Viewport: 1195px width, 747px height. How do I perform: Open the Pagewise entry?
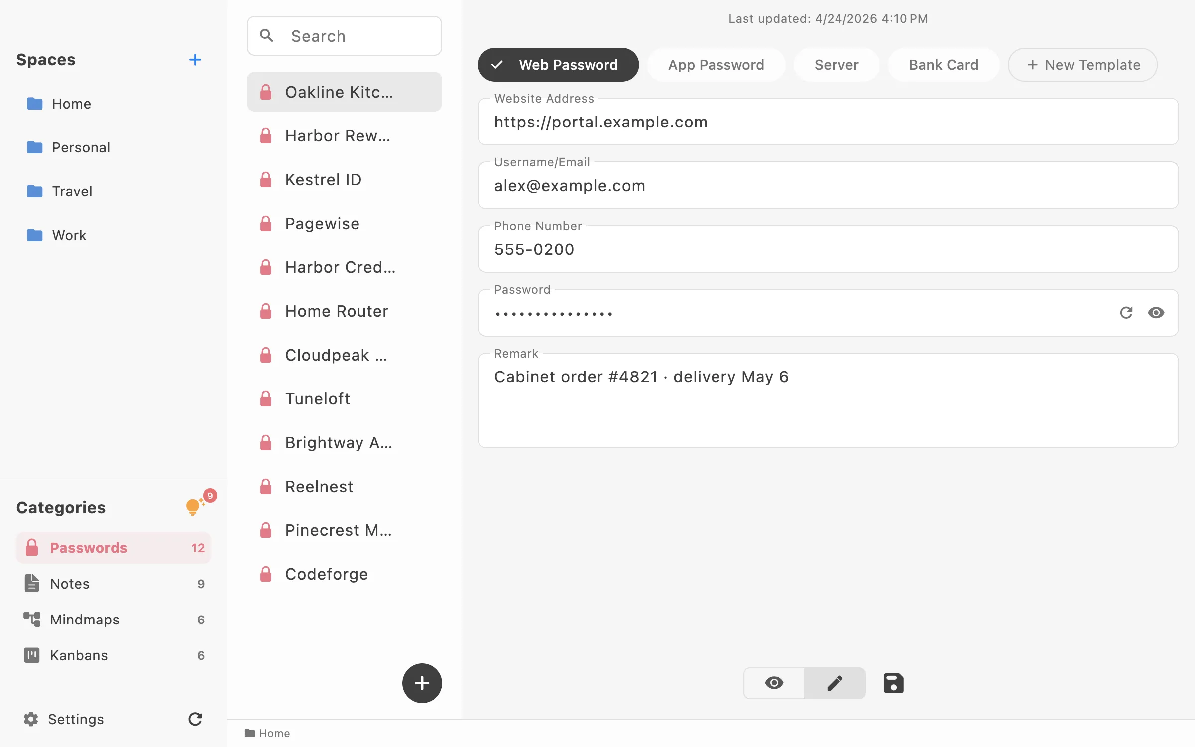pyautogui.click(x=345, y=223)
